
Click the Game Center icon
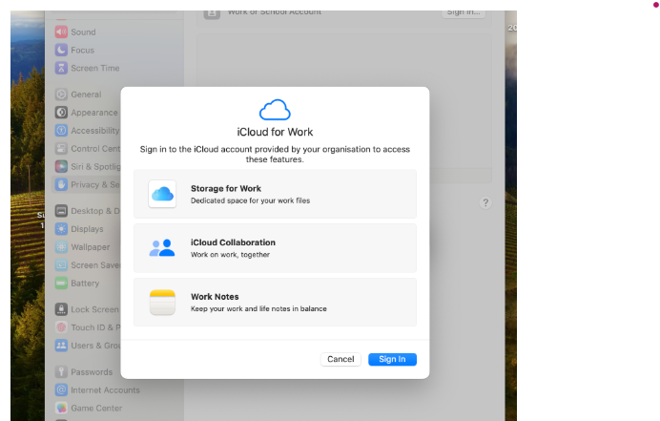coord(61,408)
